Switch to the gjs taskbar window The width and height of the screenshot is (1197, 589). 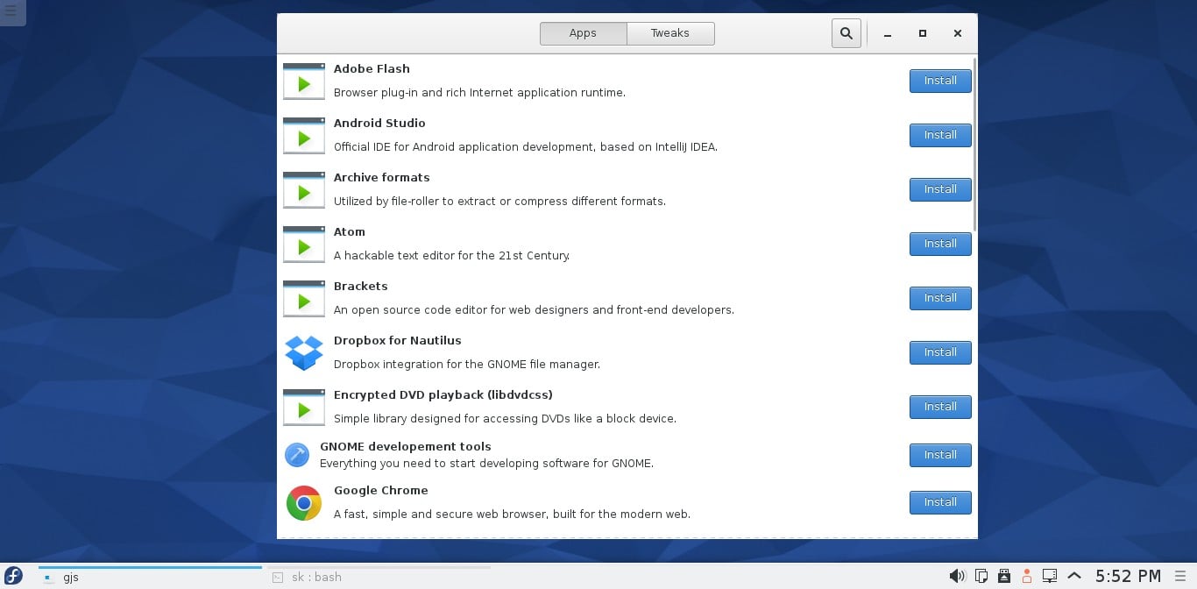tap(150, 577)
